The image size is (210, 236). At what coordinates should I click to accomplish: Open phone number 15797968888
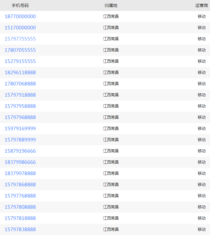click(20, 118)
